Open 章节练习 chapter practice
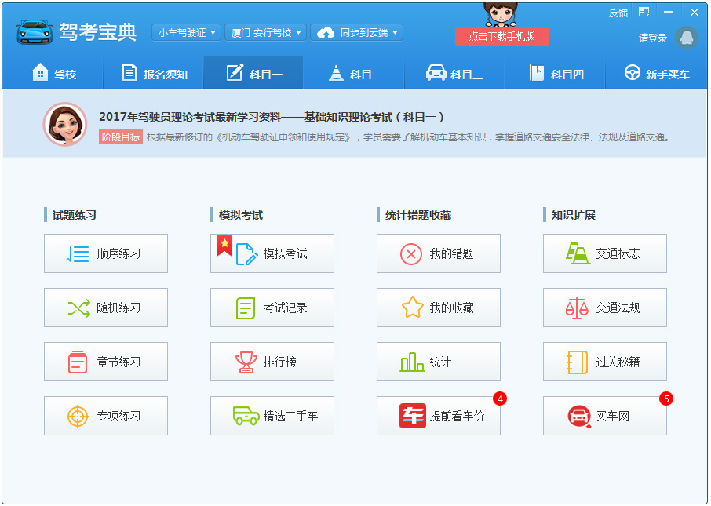Screen dimensions: 711x506 click(x=106, y=361)
